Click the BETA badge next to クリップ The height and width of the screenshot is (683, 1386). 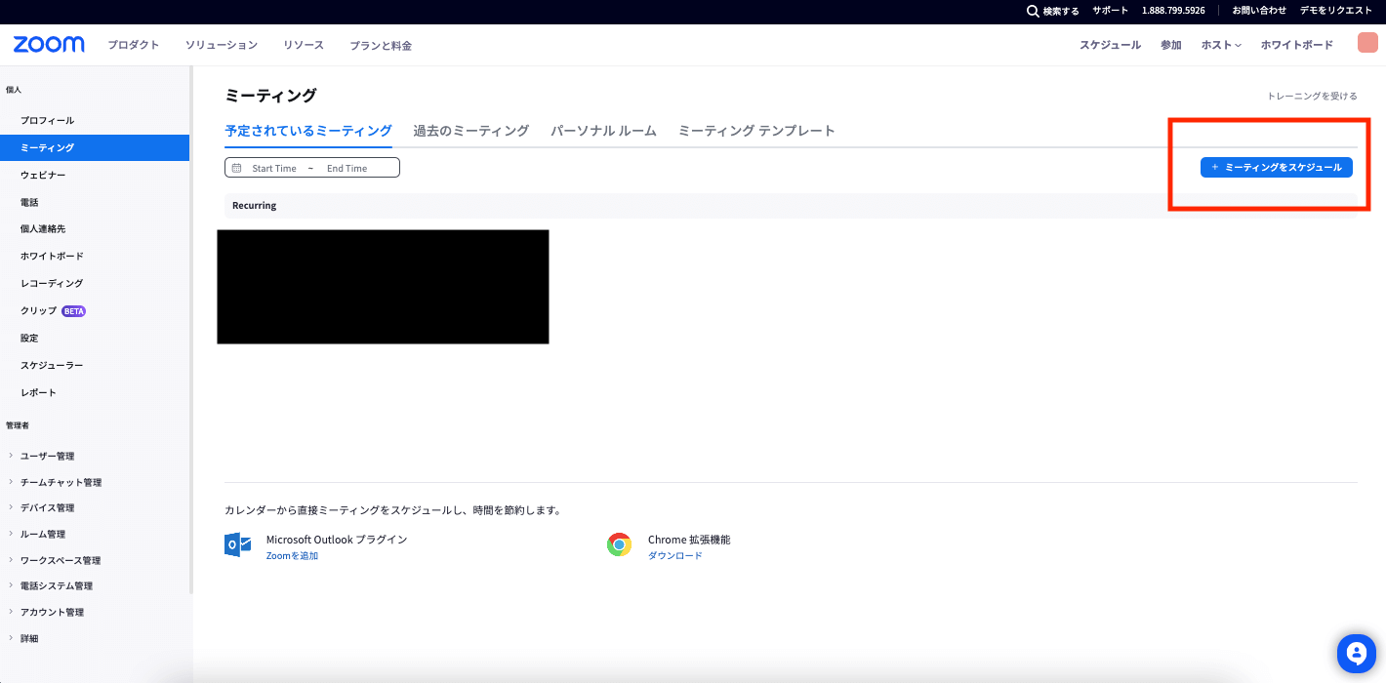pos(74,311)
